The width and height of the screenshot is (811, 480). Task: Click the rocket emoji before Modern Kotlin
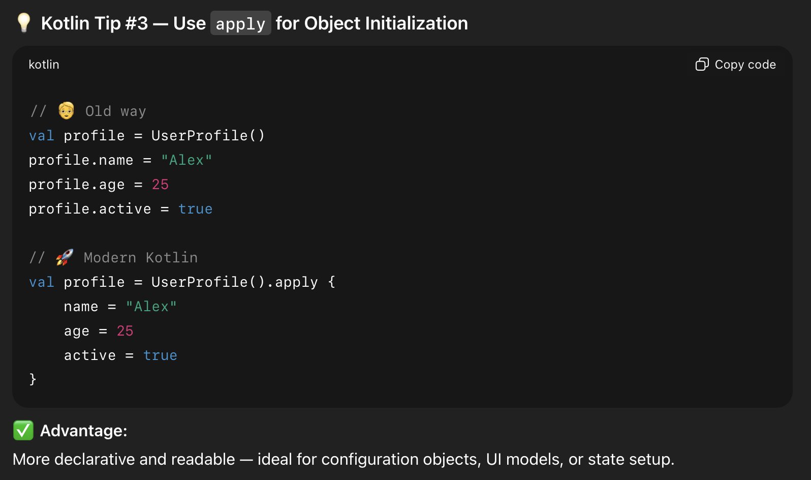[65, 257]
